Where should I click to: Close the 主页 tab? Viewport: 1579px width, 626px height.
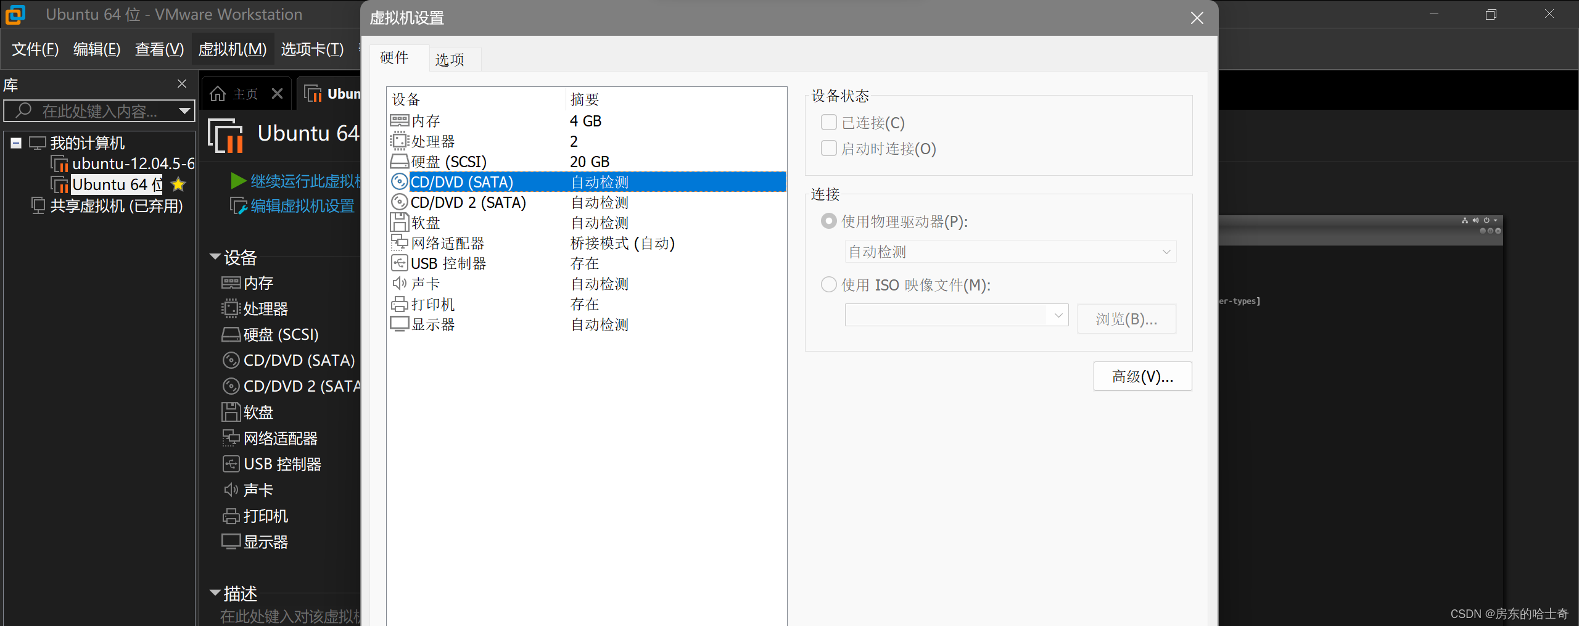tap(278, 94)
